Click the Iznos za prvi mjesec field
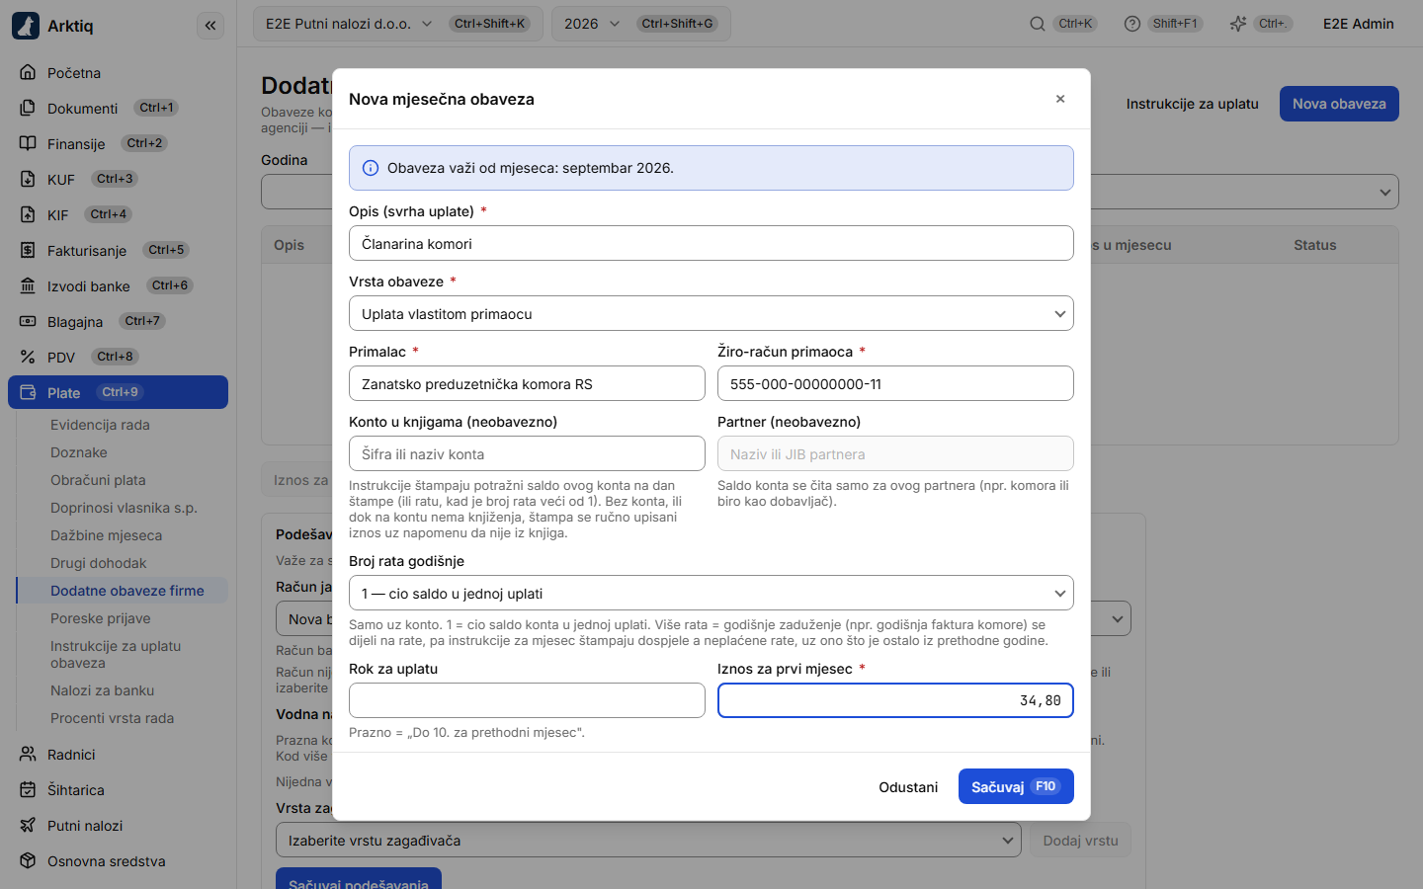This screenshot has width=1423, height=889. pyautogui.click(x=895, y=700)
